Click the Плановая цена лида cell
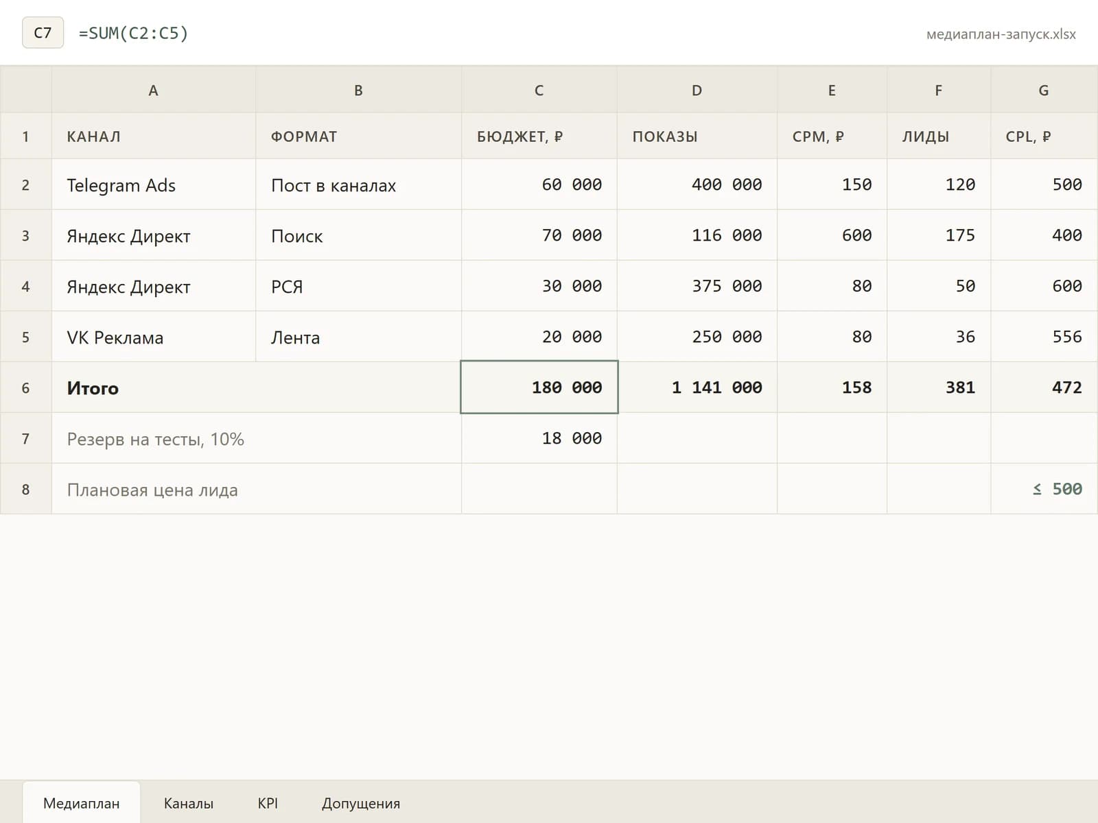The width and height of the screenshot is (1098, 823). (256, 489)
